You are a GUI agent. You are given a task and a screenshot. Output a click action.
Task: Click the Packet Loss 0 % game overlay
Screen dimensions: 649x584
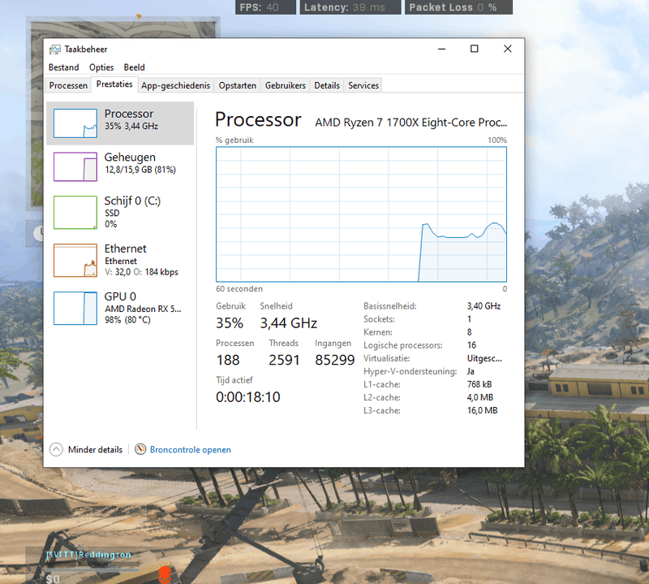tap(458, 7)
